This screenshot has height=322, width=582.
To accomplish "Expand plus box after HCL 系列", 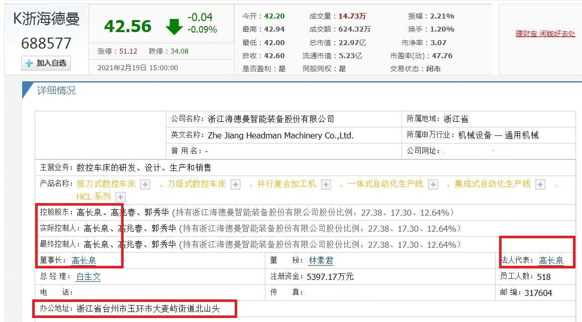I will point(121,197).
